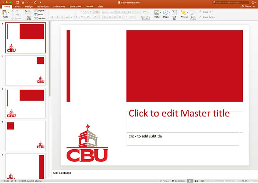
Task: Open the Shapes gallery
Action: (x=166, y=14)
